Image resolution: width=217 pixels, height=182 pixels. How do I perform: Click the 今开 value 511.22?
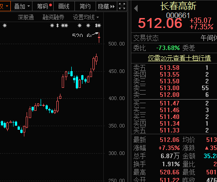(x=170, y=179)
